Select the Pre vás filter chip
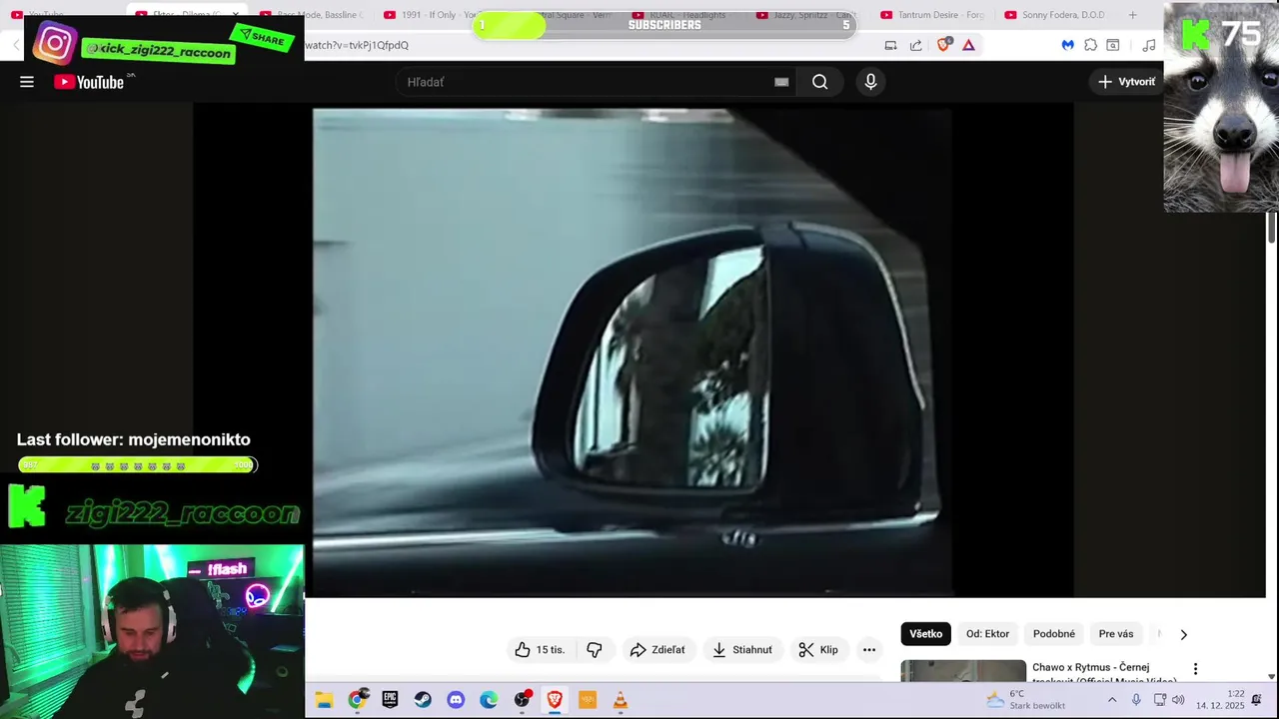This screenshot has width=1279, height=719. [1116, 634]
